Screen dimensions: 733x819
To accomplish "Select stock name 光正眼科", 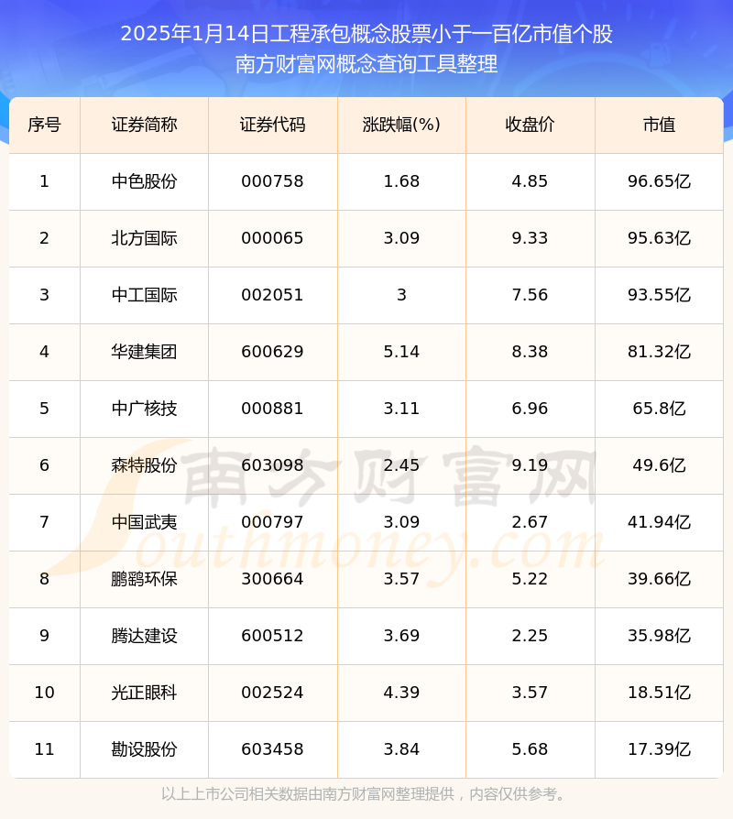I will [x=144, y=693].
